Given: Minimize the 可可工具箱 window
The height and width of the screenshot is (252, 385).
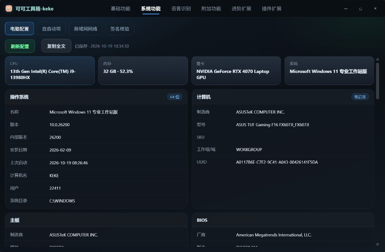Looking at the screenshot, I should click(346, 9).
